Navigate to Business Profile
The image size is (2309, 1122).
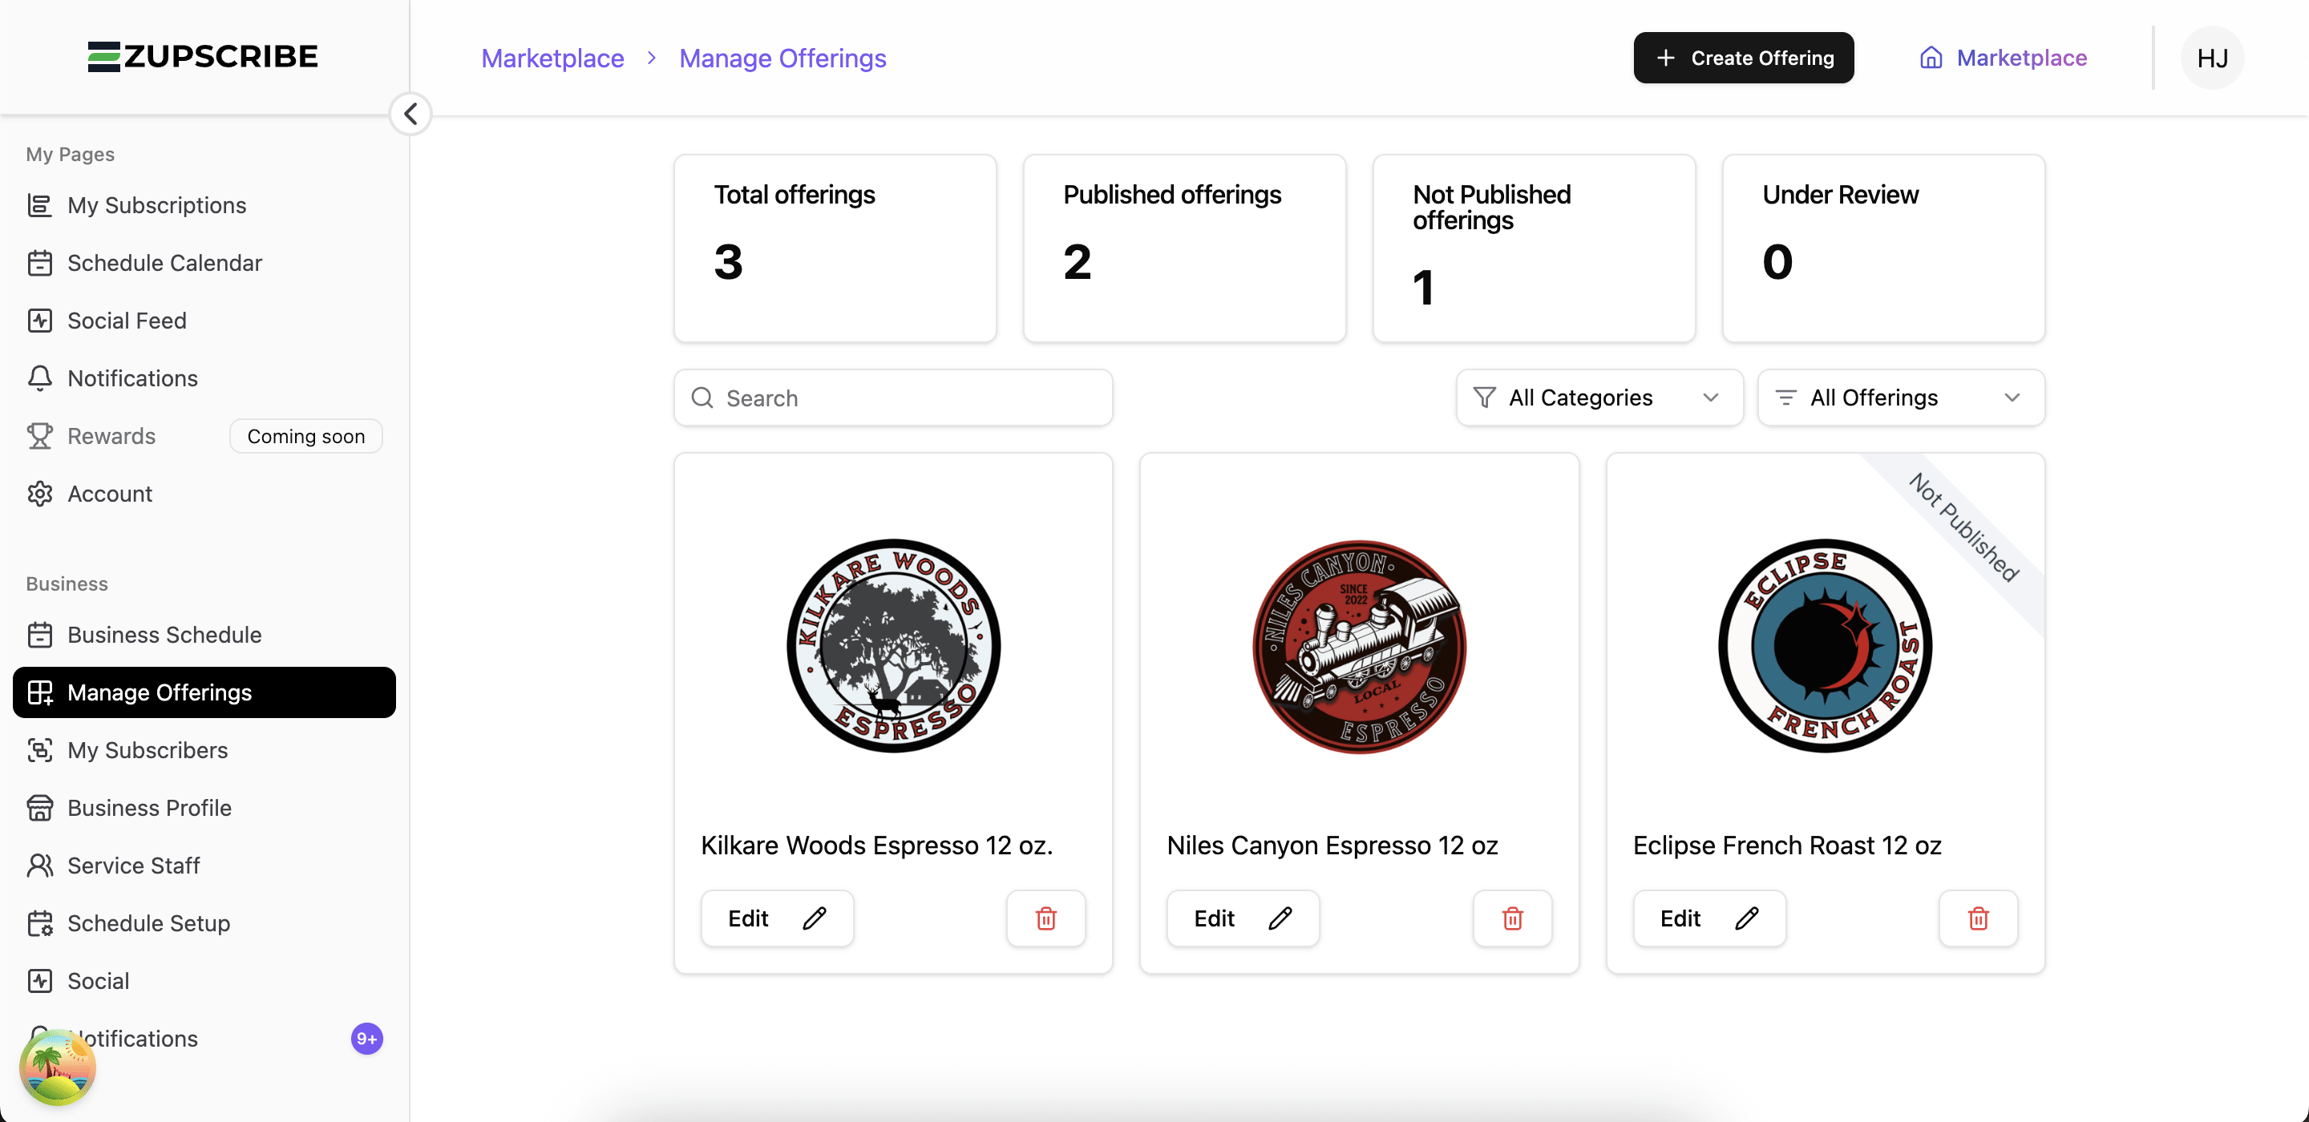tap(149, 808)
